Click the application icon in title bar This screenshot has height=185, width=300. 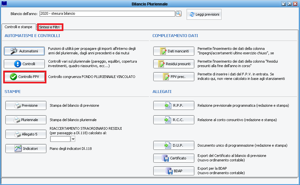coord(4,4)
